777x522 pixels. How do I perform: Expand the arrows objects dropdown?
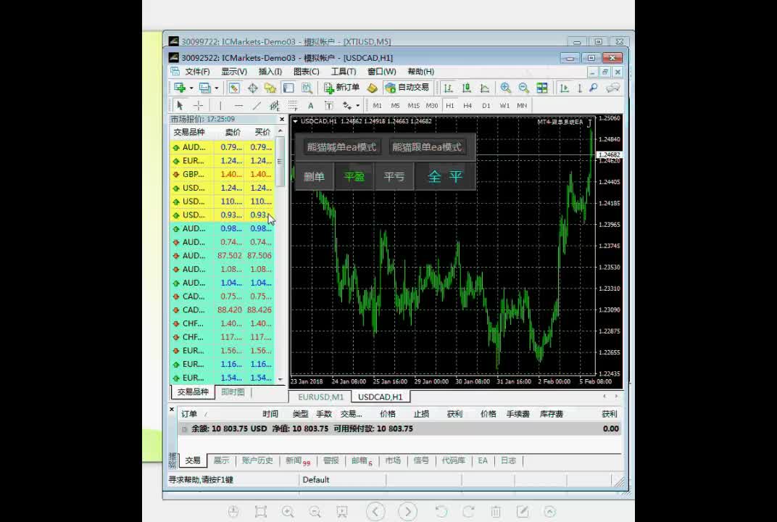coord(358,106)
